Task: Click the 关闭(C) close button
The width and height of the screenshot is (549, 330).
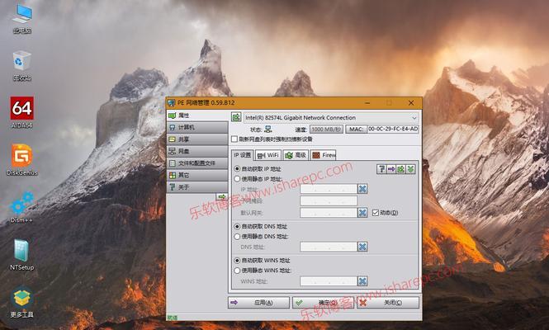Action: (388, 303)
